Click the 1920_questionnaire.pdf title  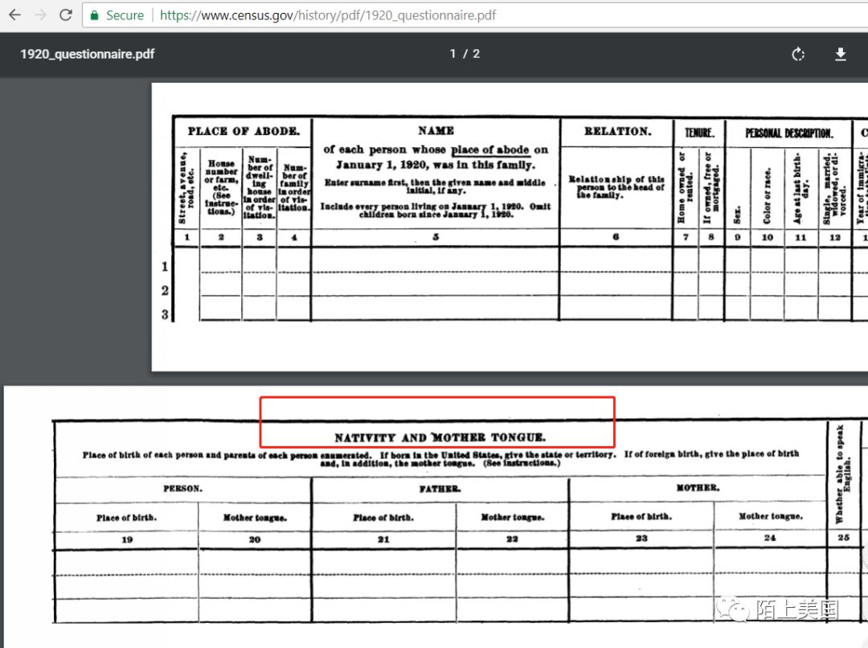click(87, 54)
